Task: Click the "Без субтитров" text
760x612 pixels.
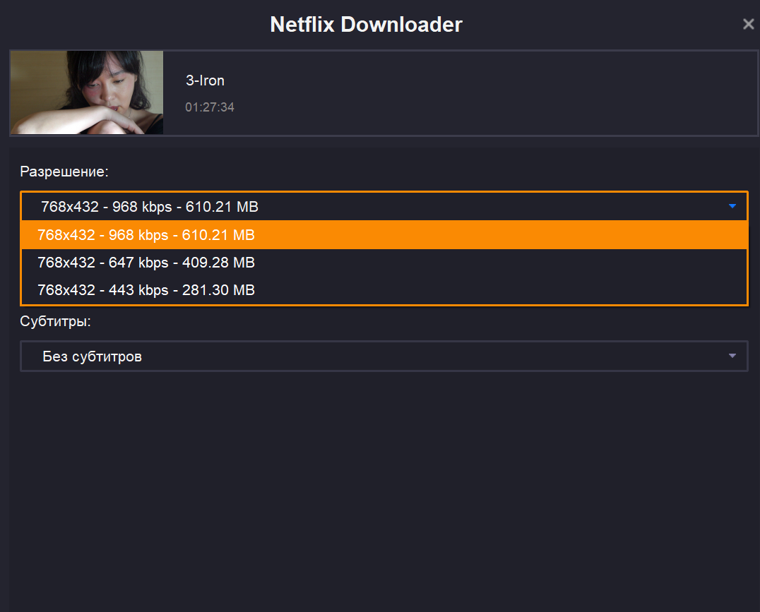Action: point(92,356)
